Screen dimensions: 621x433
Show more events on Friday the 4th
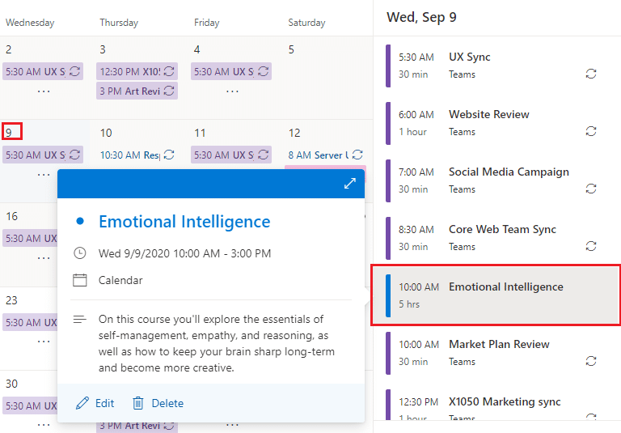click(x=232, y=91)
